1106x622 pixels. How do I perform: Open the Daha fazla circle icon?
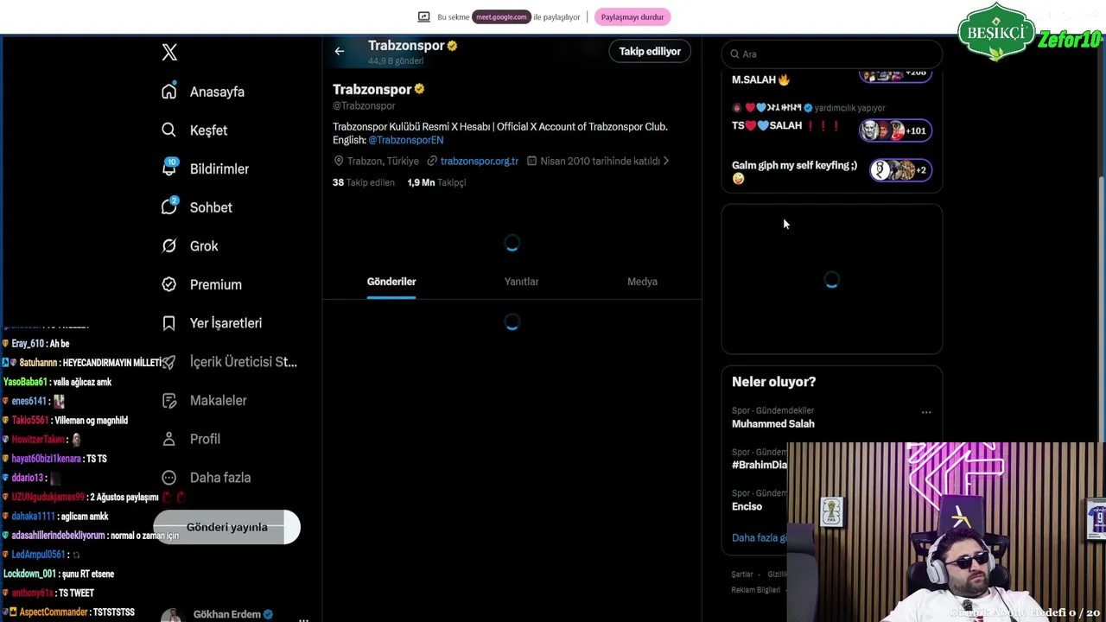pyautogui.click(x=169, y=478)
